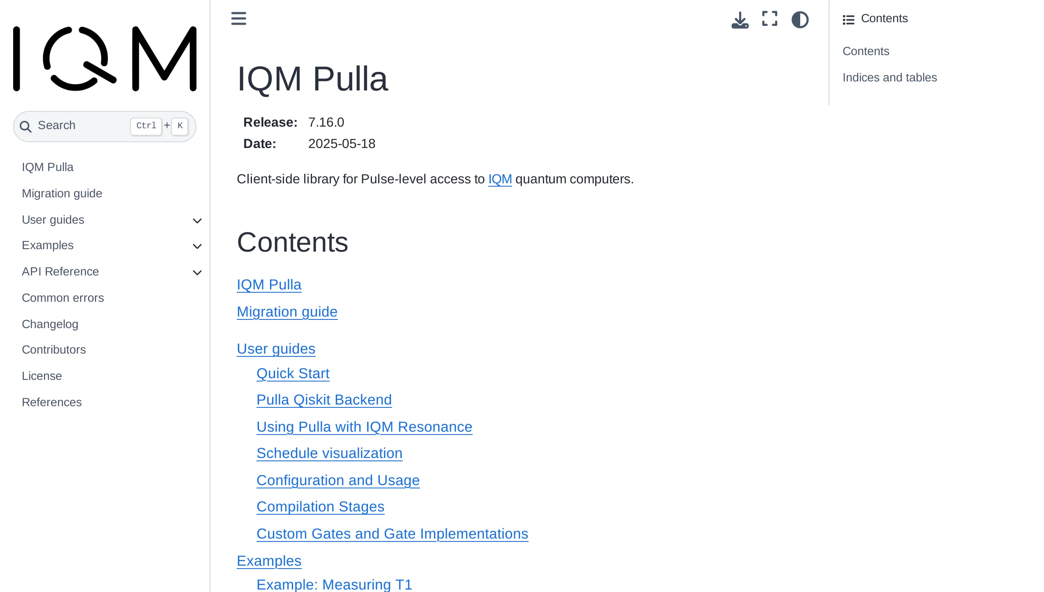The image size is (1044, 592).
Task: Click the Ctrl keyboard shortcut badge
Action: [x=146, y=126]
